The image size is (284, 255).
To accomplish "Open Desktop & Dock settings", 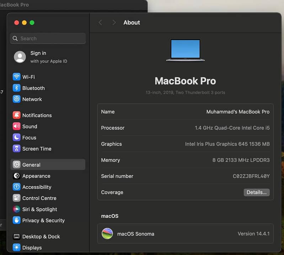I will (41, 237).
